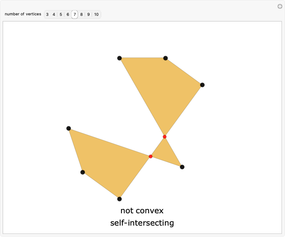Viewport: 285px width, 237px height.
Task: Click the lower red intersection point
Action: click(x=150, y=156)
